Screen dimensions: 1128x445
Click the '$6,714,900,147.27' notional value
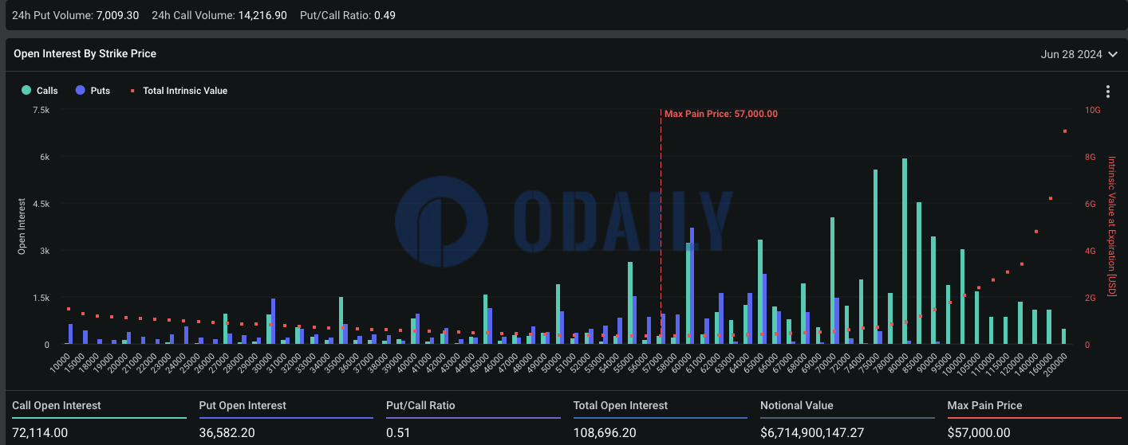[813, 433]
